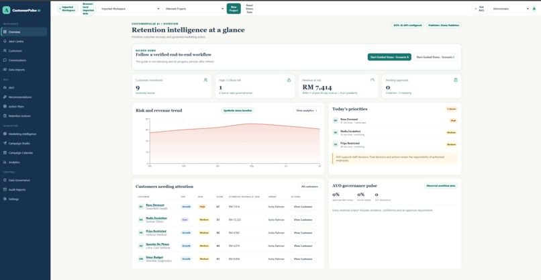Image resolution: width=541 pixels, height=280 pixels.
Task: Click Nadia Escalation's initials avatar in customers table
Action: click(x=141, y=220)
